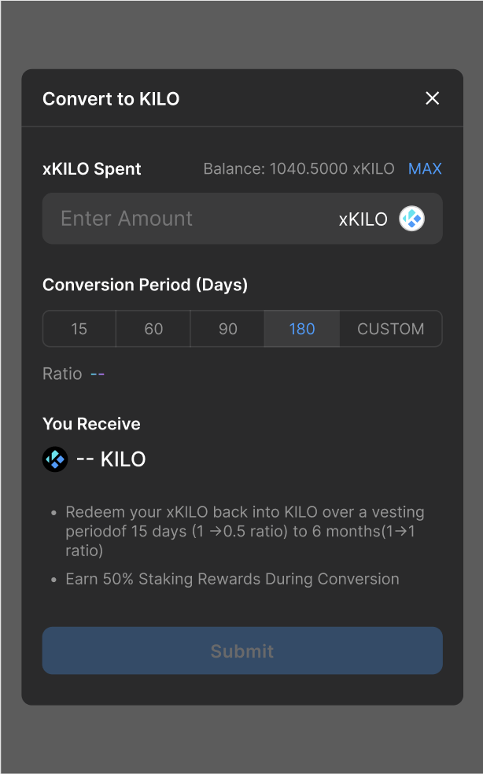
Task: Click the '-- KILO' received amount
Action: 111,459
